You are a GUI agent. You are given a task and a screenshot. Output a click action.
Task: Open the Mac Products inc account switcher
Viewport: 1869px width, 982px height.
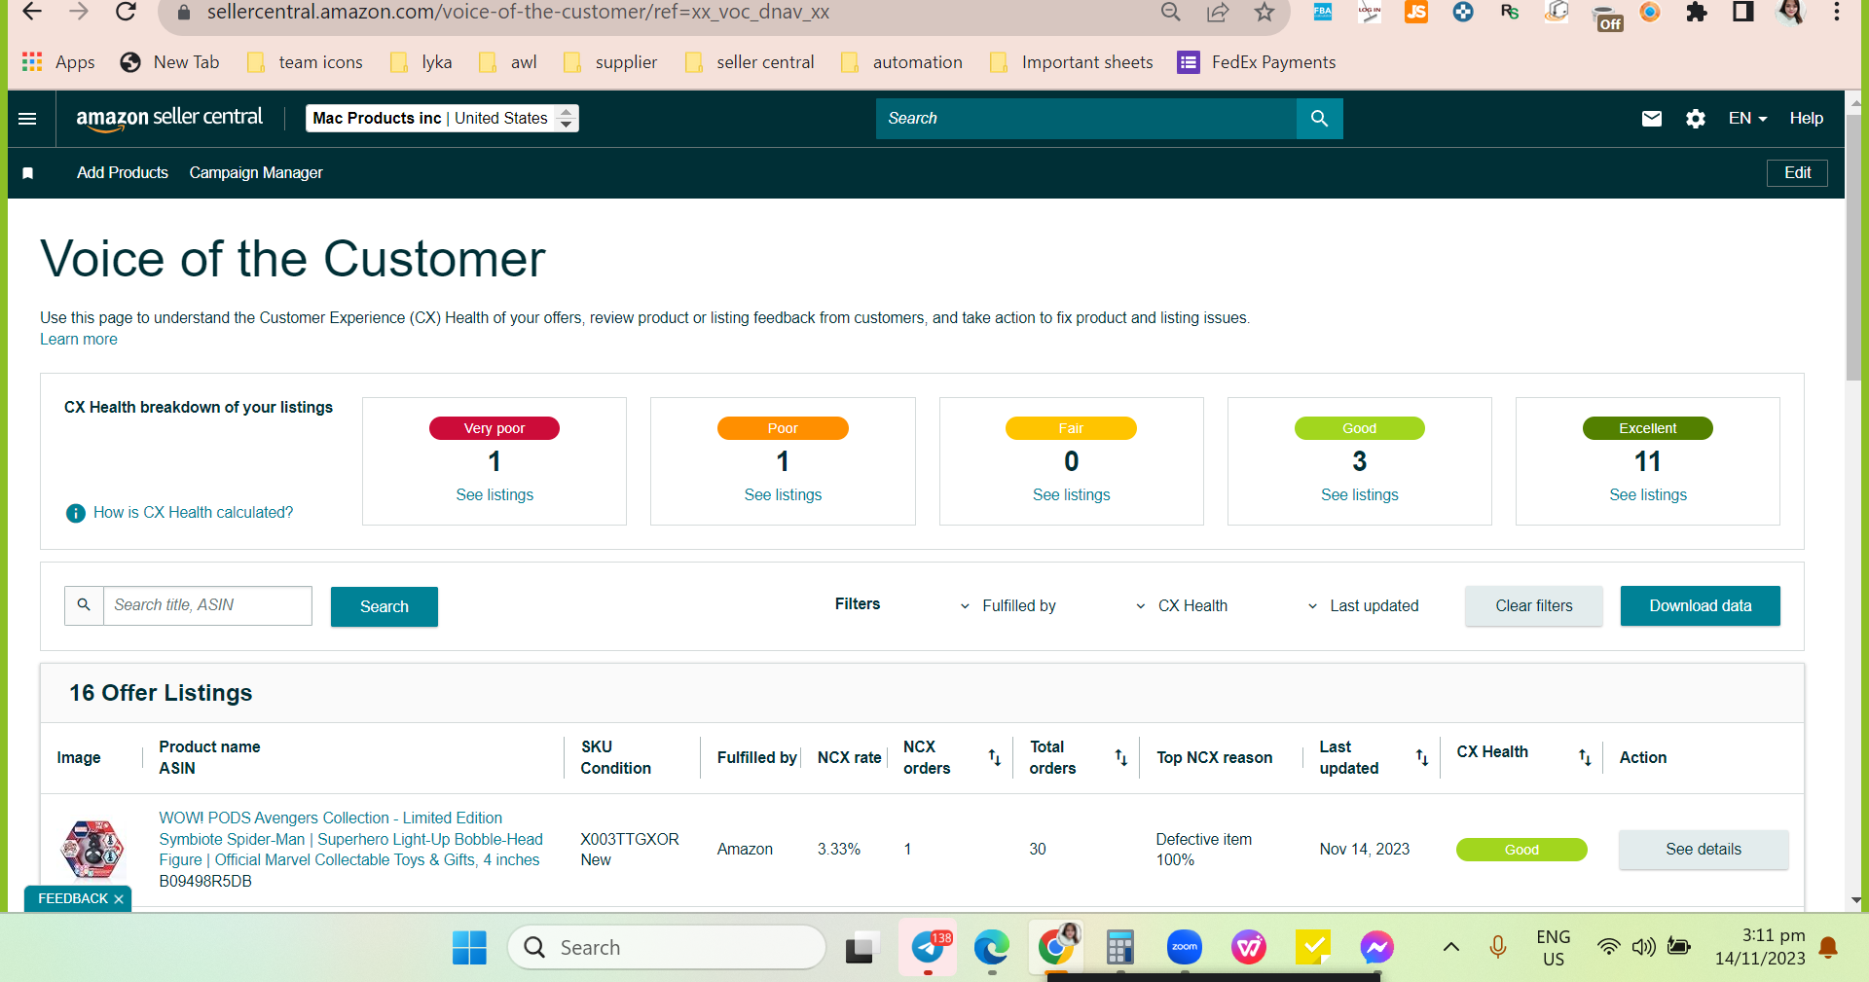[x=442, y=119]
